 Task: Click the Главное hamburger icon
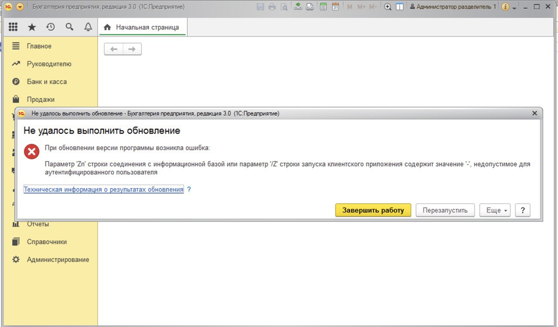(16, 46)
